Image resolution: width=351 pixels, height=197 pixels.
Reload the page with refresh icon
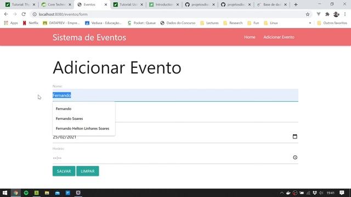24,14
